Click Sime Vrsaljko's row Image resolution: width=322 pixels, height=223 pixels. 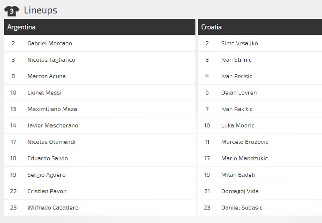[239, 43]
